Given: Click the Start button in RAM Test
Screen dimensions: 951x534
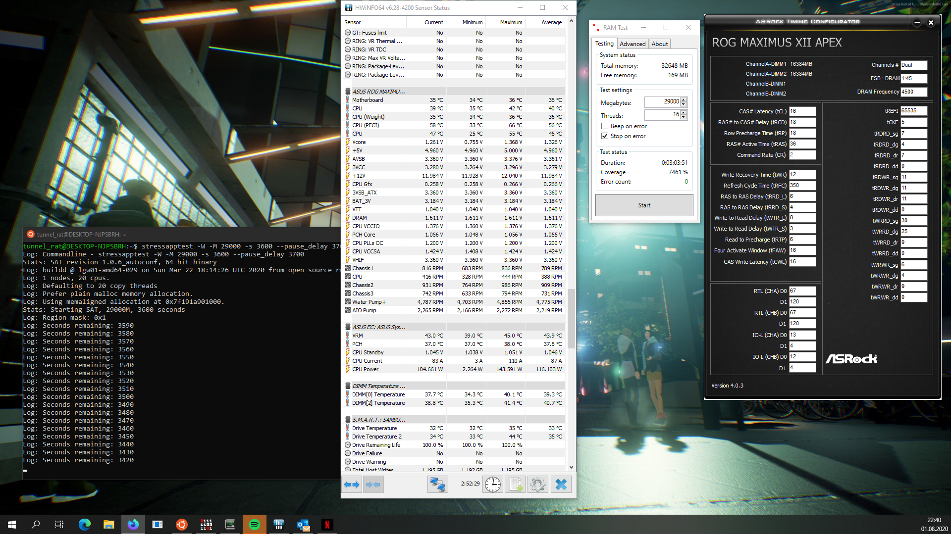Looking at the screenshot, I should (644, 205).
